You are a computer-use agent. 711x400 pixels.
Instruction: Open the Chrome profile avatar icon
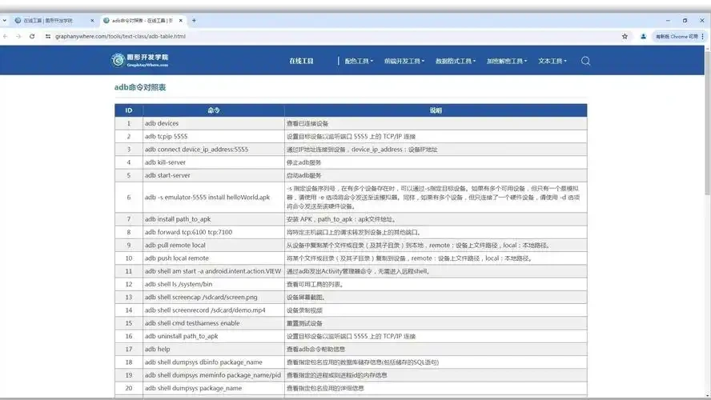(643, 36)
